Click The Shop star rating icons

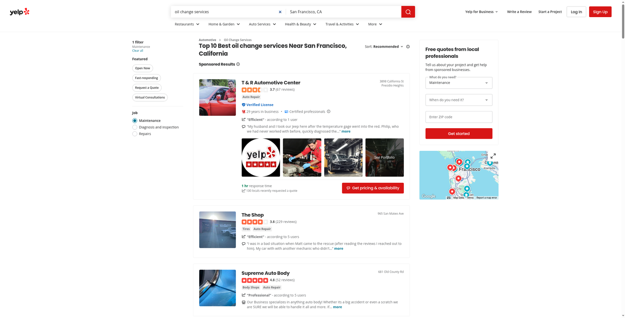coord(255,222)
